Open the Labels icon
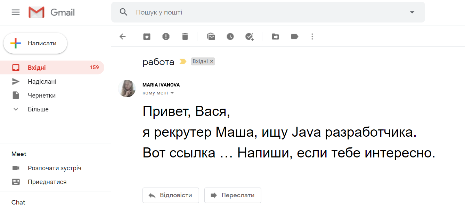 coord(294,36)
